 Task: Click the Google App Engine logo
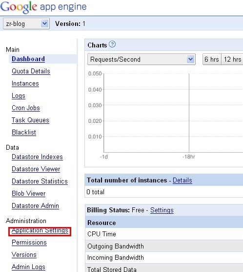pyautogui.click(x=43, y=7)
